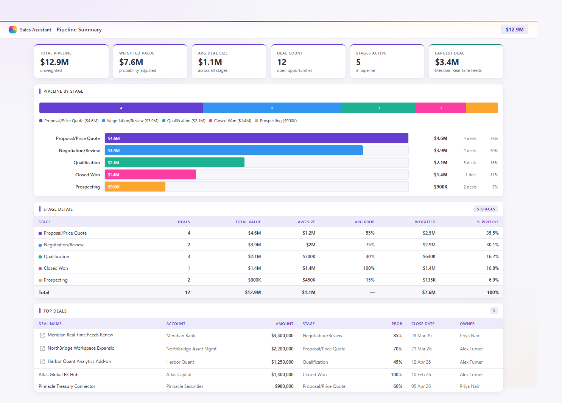Open Harbor Quant Analytics Add-on deal link
562x403 pixels.
coord(79,361)
